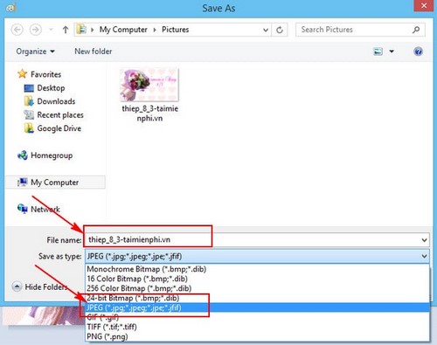Viewport: 437px width, 345px height.
Task: Click the Recent places icon
Action: (x=29, y=114)
